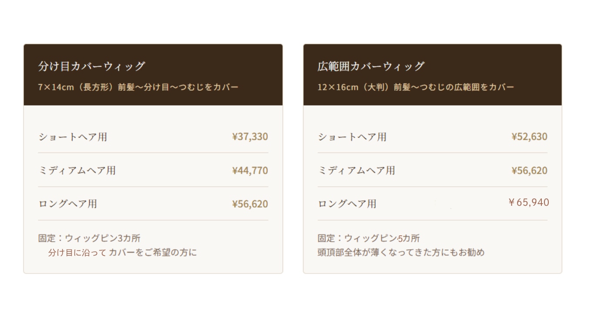Select the 12×16cm size description text
The image size is (594, 320).
(416, 87)
